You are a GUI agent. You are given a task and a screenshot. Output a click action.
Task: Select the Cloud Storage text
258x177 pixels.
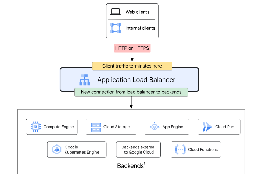coord(116,127)
